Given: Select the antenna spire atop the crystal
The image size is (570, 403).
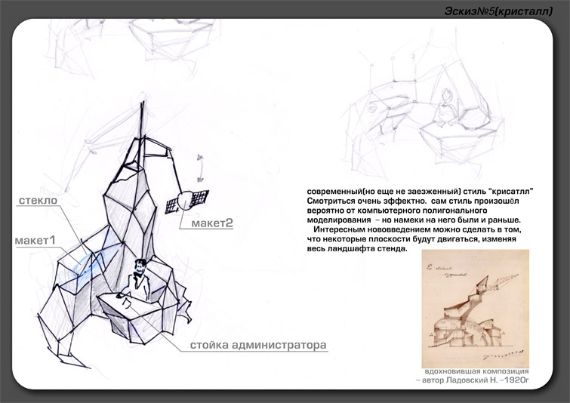Looking at the screenshot, I should (142, 121).
